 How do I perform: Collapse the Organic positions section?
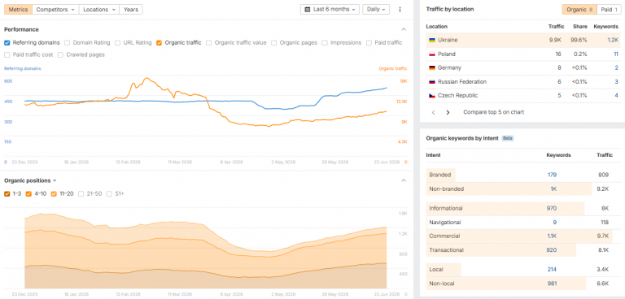(x=404, y=180)
